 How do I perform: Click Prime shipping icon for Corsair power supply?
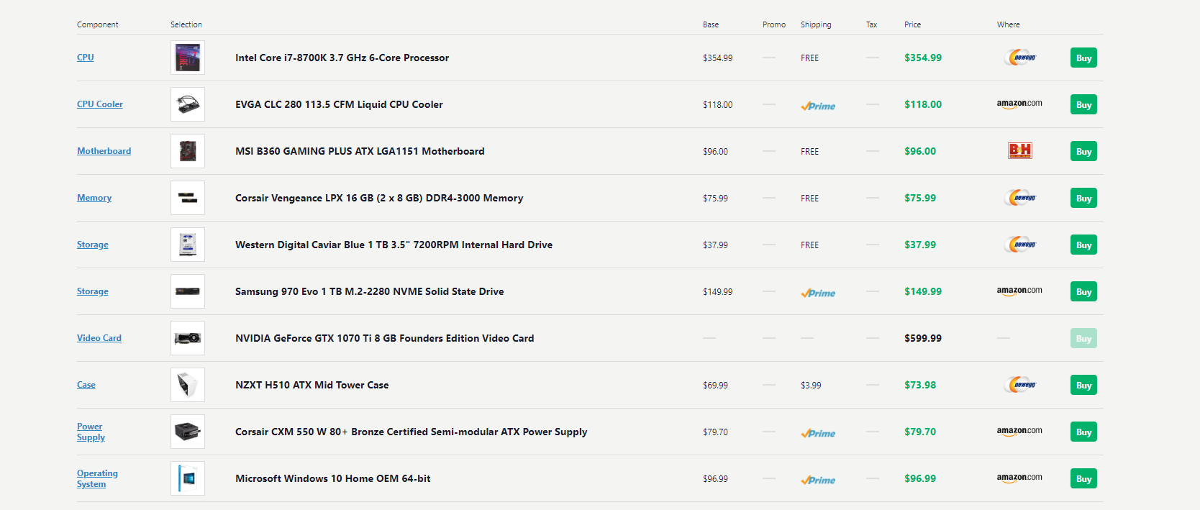point(818,433)
